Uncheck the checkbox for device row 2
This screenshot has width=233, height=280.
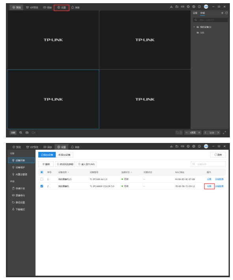pos(42,186)
